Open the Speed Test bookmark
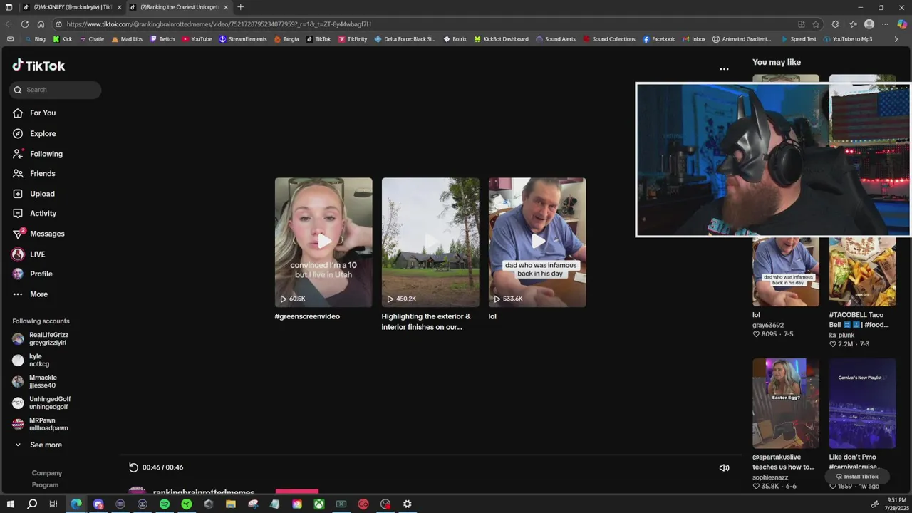This screenshot has width=912, height=513. pyautogui.click(x=798, y=39)
